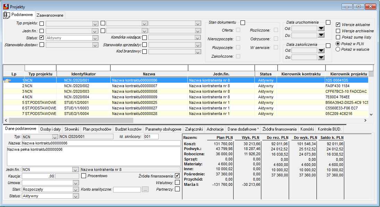Open Data uruchomienia Do date picker
380x207 pixels.
[321, 35]
